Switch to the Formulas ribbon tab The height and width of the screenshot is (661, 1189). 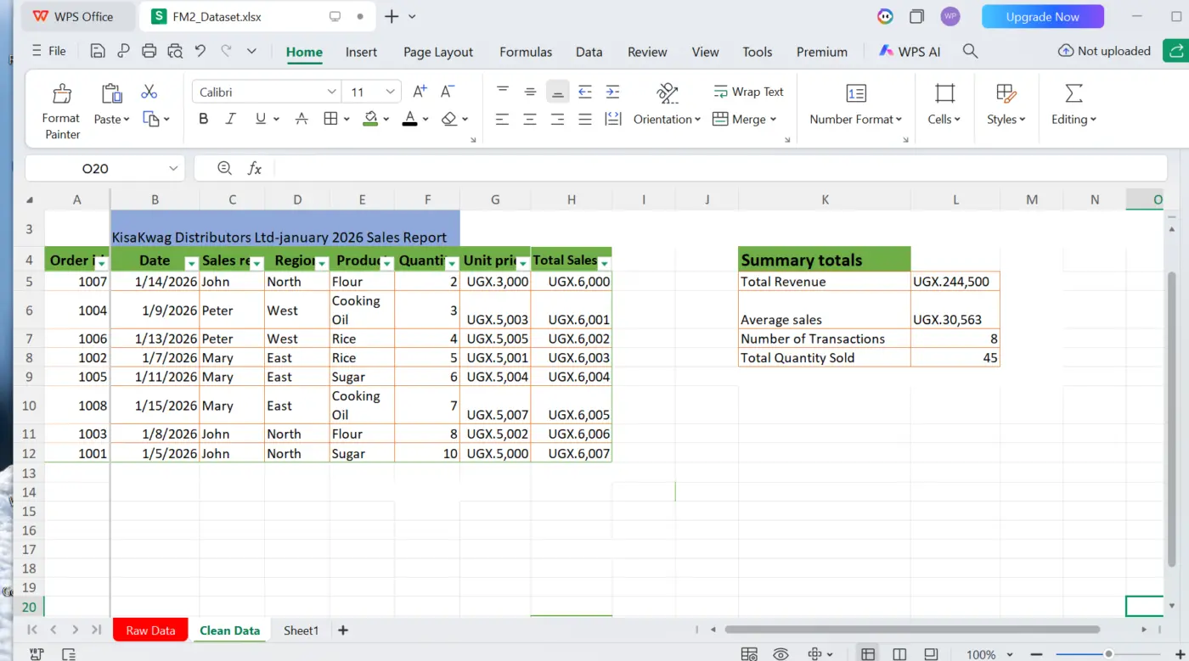[526, 52]
